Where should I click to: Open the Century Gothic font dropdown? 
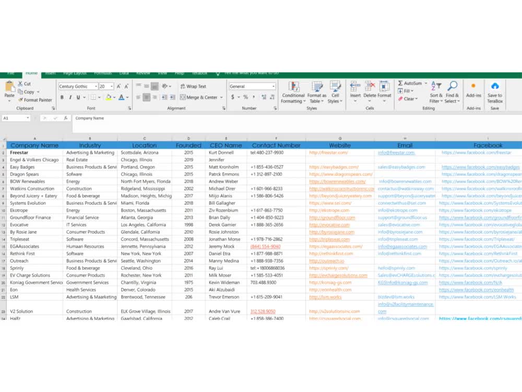[96, 86]
